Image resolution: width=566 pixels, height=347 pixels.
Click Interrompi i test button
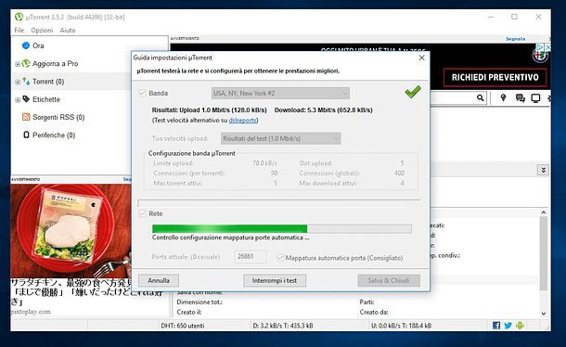(x=275, y=280)
